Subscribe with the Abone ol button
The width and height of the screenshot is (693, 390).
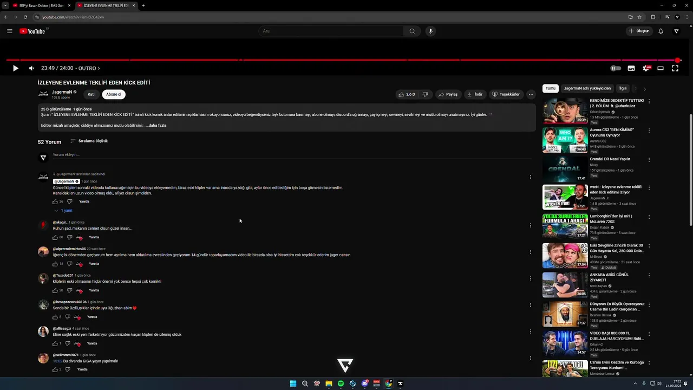[x=114, y=94]
